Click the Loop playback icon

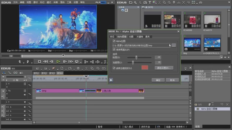pyautogui.click(x=77, y=62)
